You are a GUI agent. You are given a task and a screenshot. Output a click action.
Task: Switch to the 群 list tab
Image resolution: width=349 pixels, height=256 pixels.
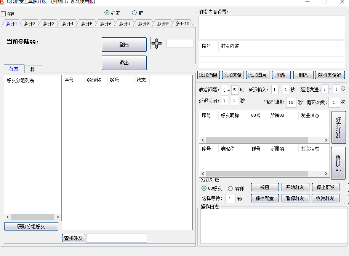[33, 69]
